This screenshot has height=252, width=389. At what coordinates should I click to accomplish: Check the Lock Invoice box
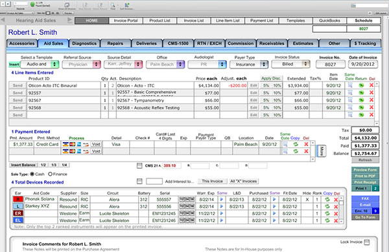point(367,242)
